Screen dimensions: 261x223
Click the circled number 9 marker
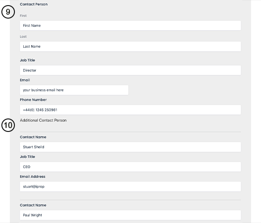pyautogui.click(x=8, y=12)
